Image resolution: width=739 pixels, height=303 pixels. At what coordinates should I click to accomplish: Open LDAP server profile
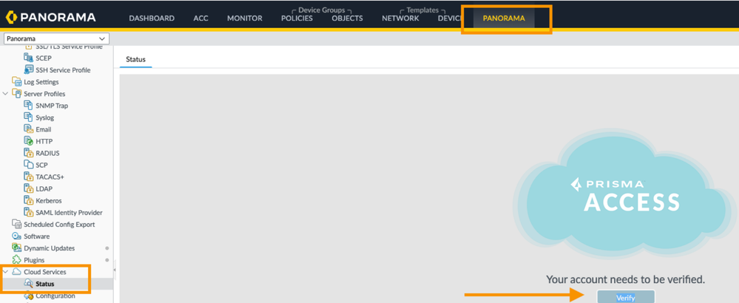click(x=44, y=188)
